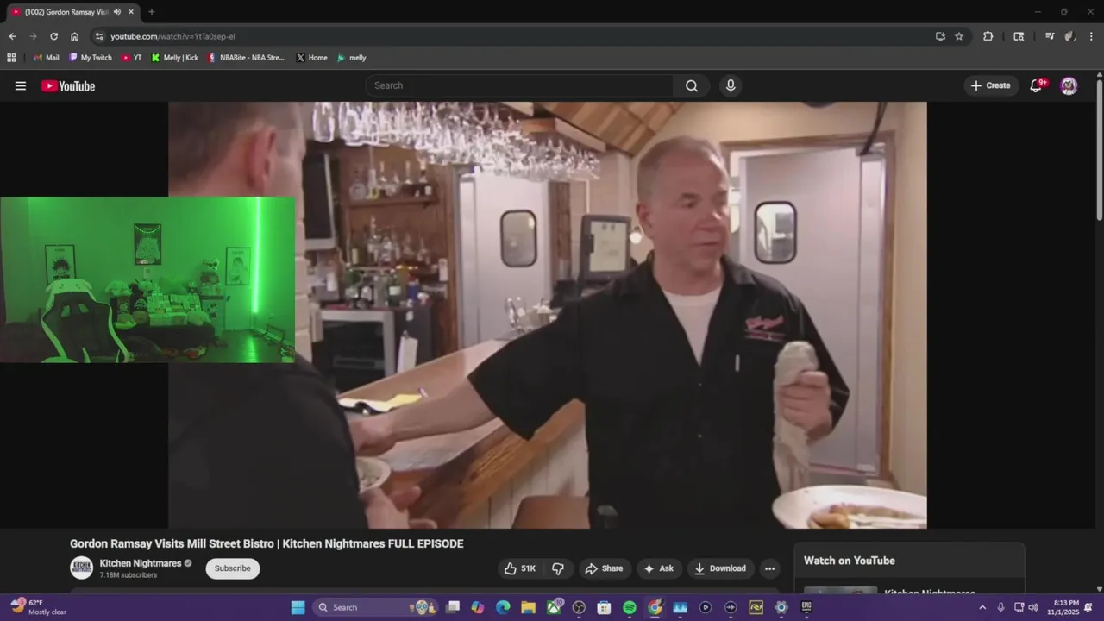Subscribe to Kitchen Nightmares
Viewport: 1104px width, 621px height.
tap(232, 568)
